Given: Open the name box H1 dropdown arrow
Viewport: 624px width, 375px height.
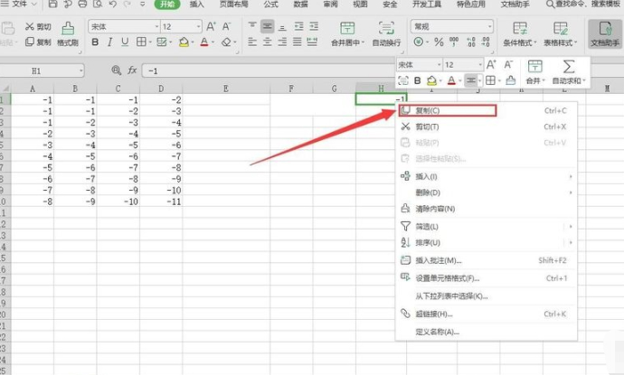Looking at the screenshot, I should [x=81, y=70].
